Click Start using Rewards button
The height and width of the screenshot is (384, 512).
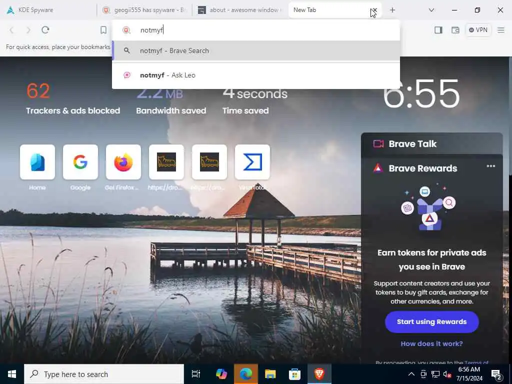tap(431, 322)
